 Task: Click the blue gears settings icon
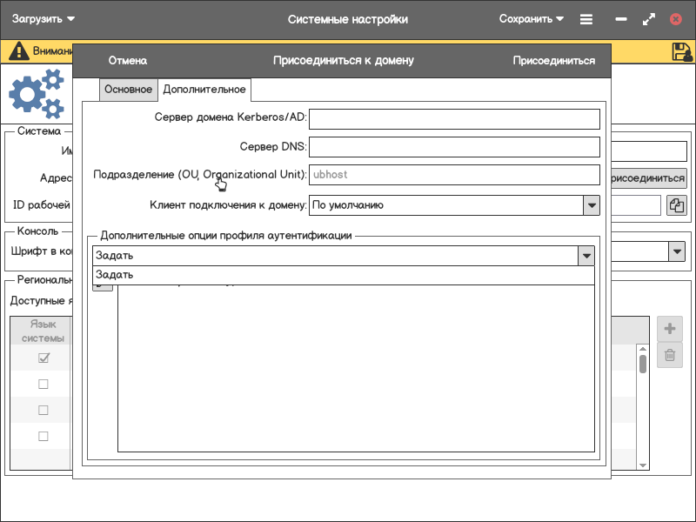(37, 94)
